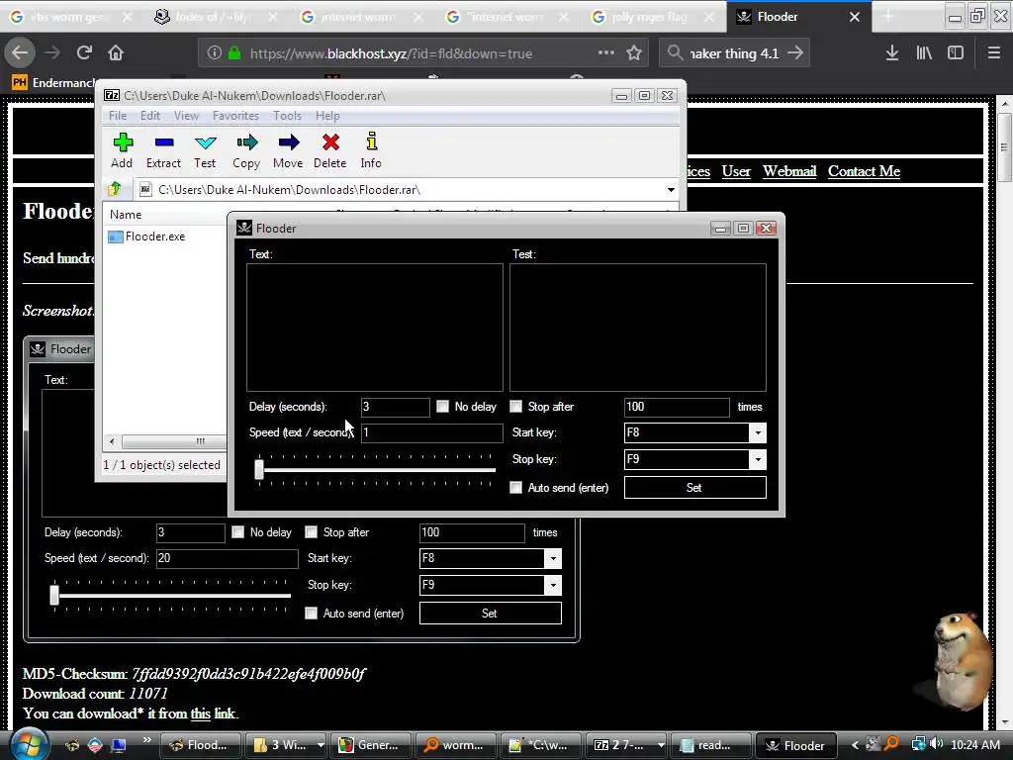Open the Firefox hamburger menu
Image resolution: width=1013 pixels, height=760 pixels.
(x=994, y=53)
